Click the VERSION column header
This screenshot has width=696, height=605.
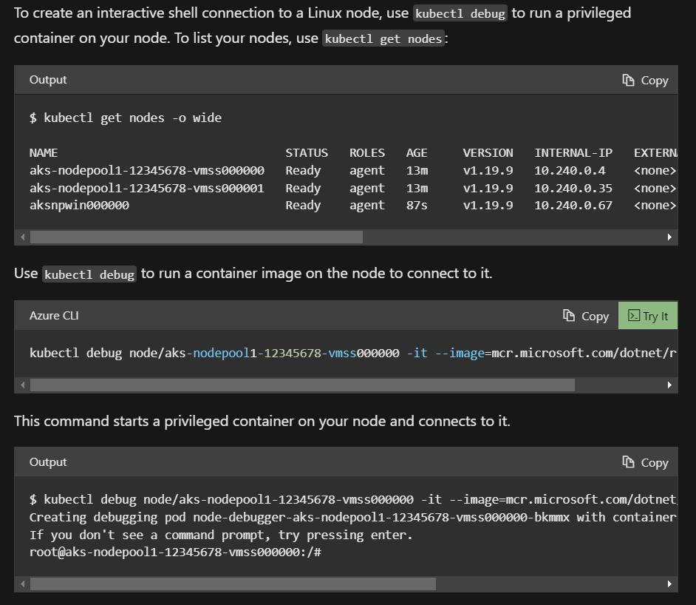coord(488,153)
